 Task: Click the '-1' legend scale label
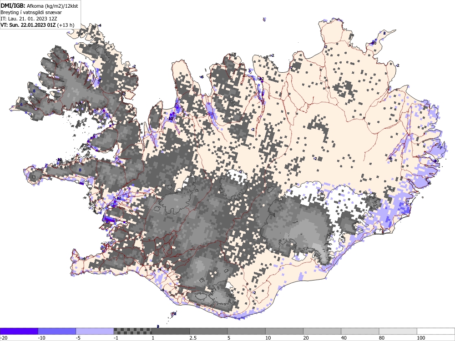click(116, 338)
